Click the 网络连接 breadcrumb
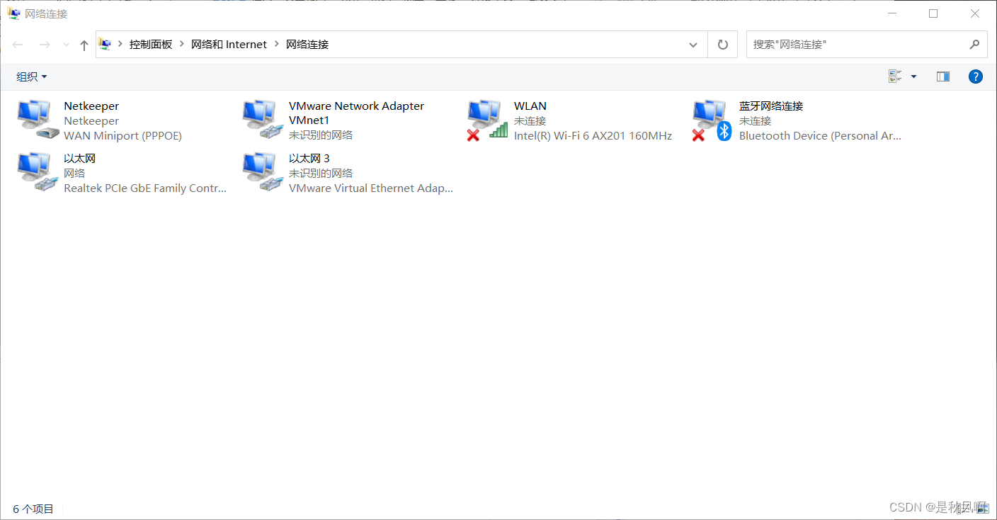 coord(307,44)
